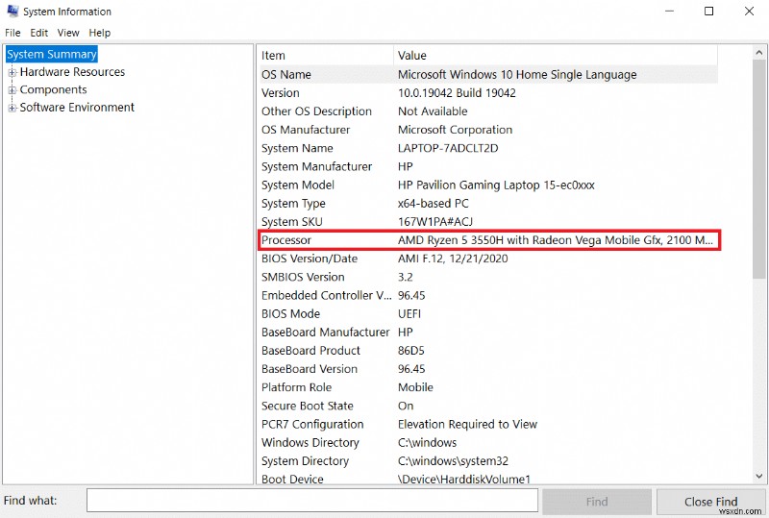The height and width of the screenshot is (518, 769).
Task: Expand the Software Environment node
Action: tap(12, 108)
